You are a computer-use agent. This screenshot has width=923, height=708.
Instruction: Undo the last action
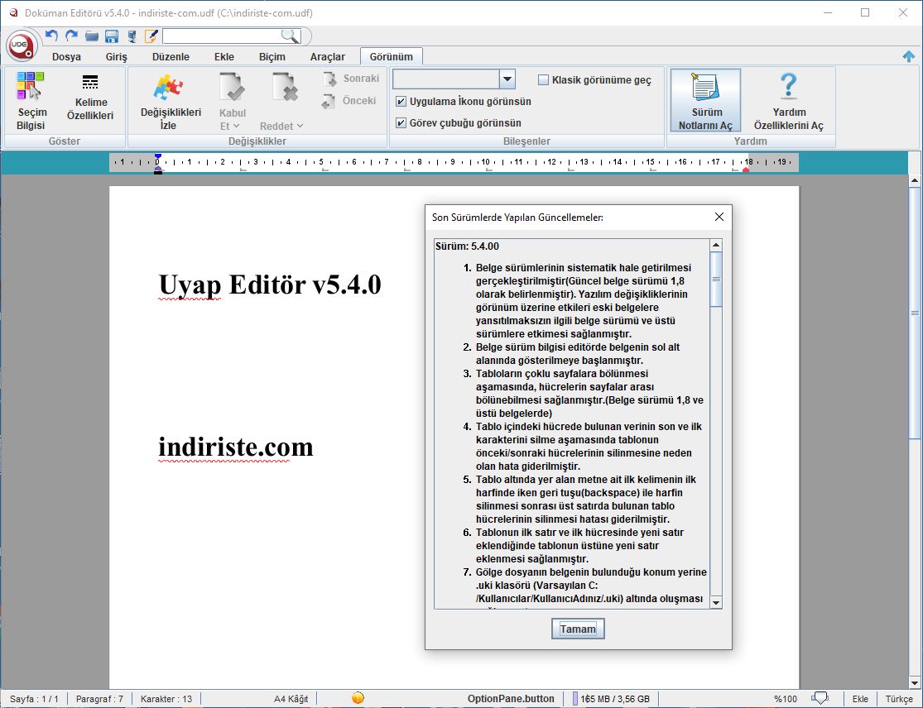coord(52,36)
